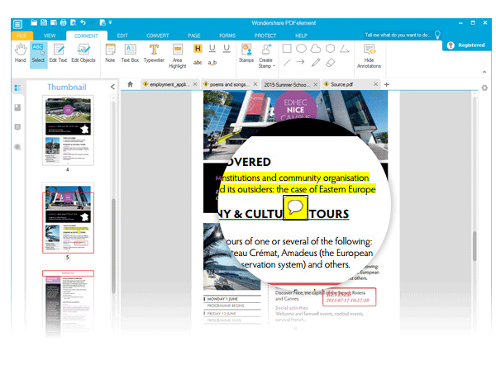
Task: Choose the Edit Objects tool
Action: point(83,53)
